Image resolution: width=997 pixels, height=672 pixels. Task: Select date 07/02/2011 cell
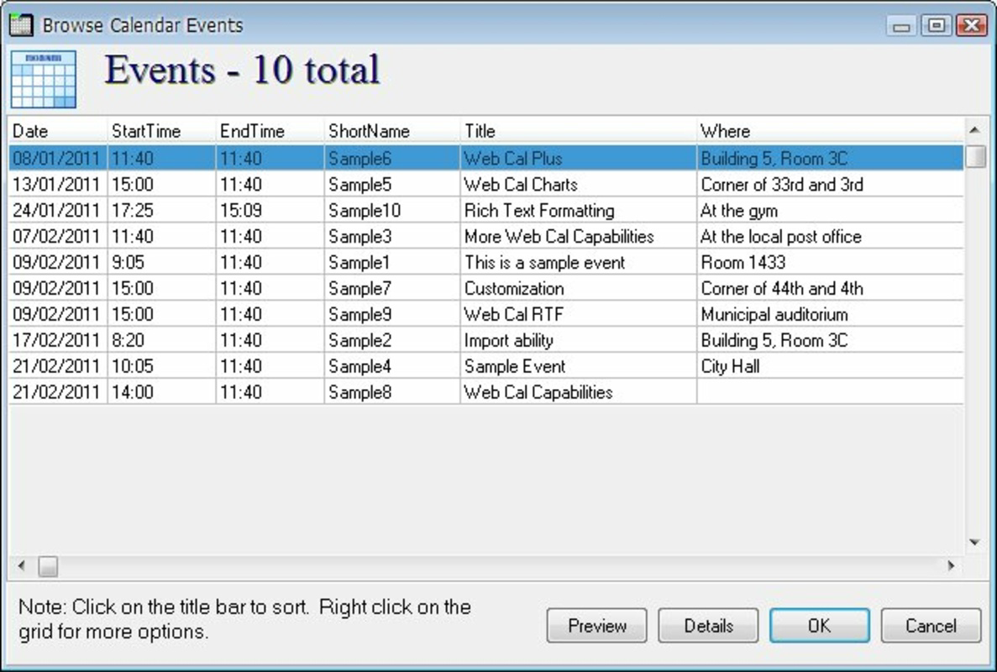(x=58, y=237)
